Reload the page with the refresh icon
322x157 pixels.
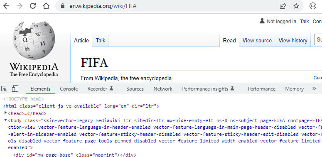click(33, 6)
